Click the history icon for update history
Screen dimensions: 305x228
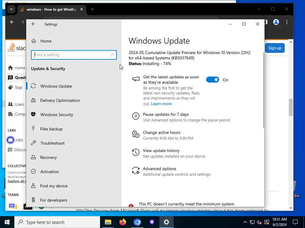pyautogui.click(x=136, y=152)
